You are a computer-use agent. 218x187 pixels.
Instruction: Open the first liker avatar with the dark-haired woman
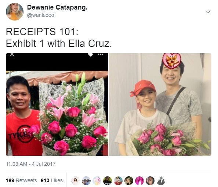[x=76, y=181]
